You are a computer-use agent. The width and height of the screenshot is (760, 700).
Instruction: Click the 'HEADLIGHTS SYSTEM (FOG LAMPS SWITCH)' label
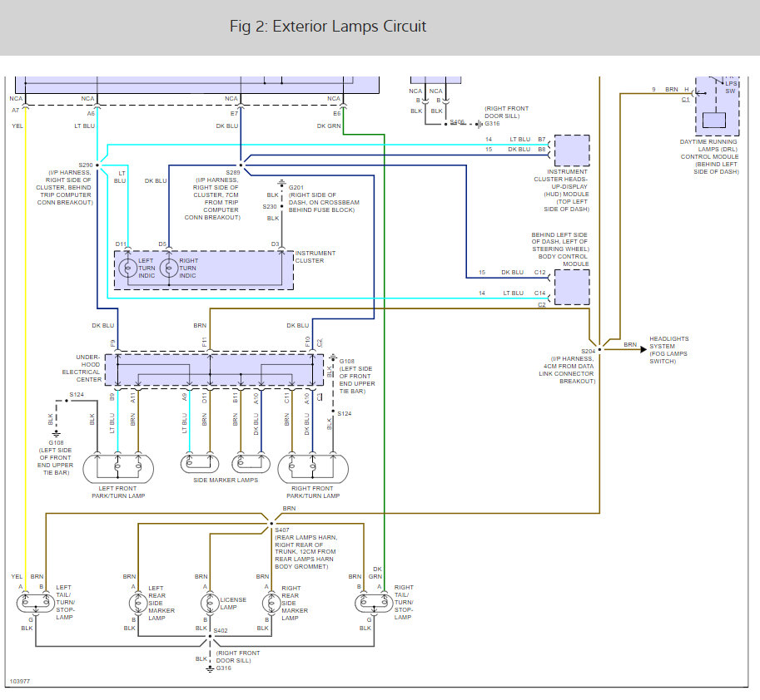pyautogui.click(x=669, y=350)
